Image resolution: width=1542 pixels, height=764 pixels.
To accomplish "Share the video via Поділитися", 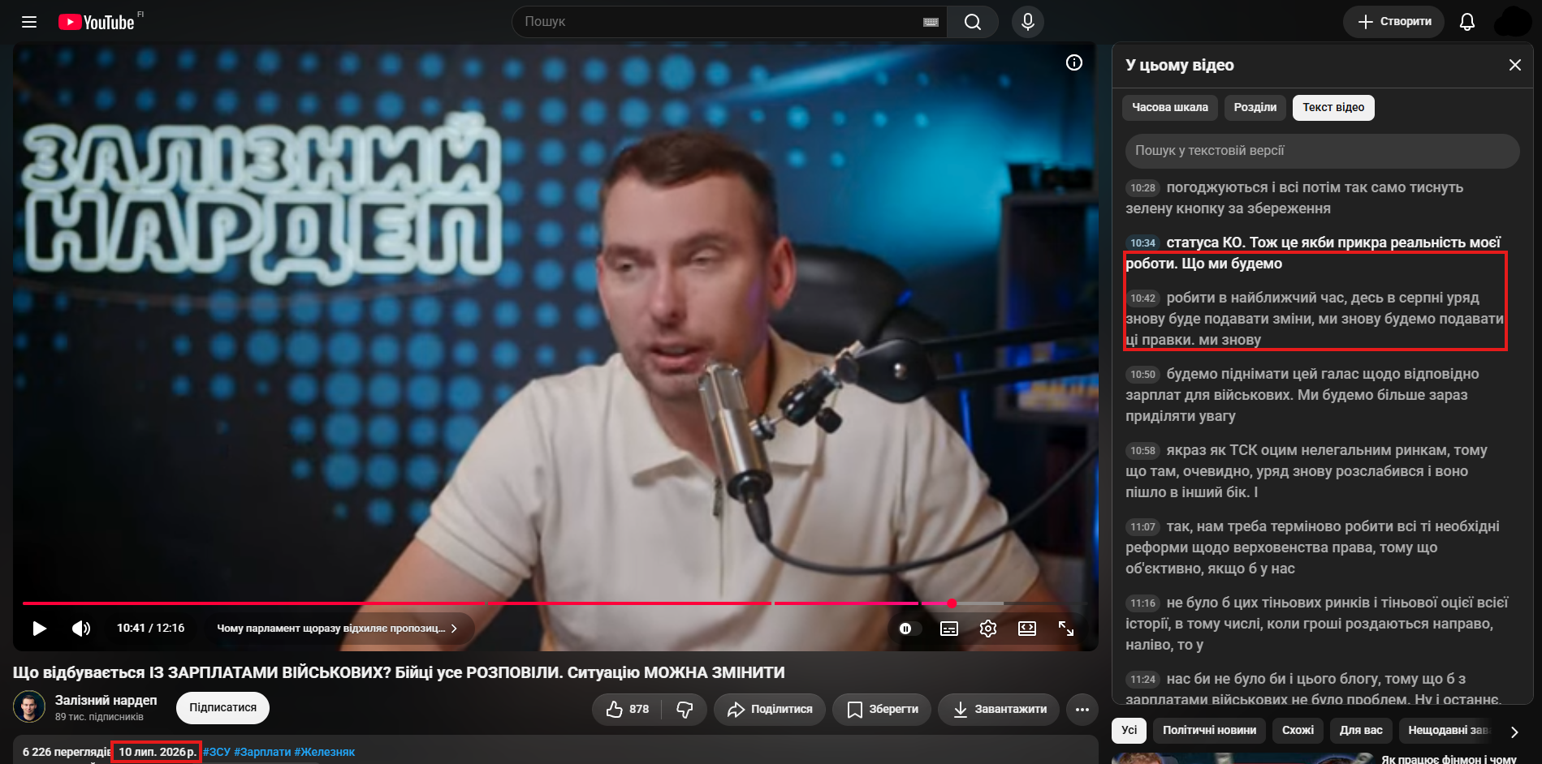I will pos(770,710).
